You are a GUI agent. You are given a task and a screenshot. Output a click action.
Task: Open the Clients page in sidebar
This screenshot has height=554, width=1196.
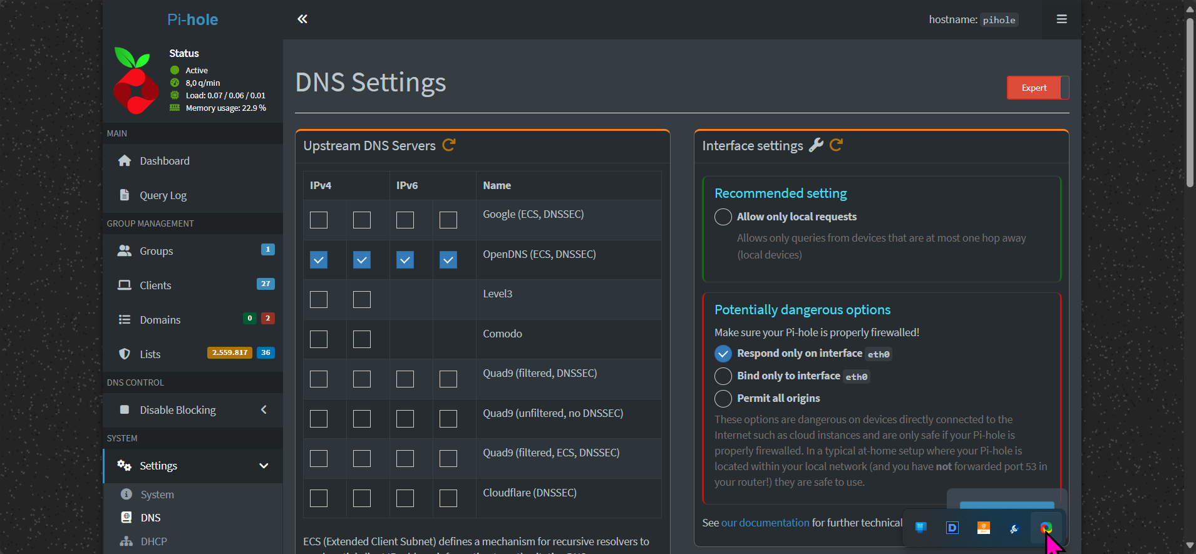[155, 285]
